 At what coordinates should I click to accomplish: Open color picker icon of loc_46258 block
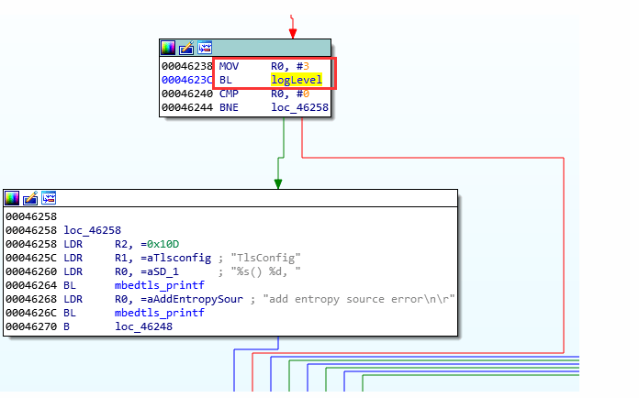pyautogui.click(x=12, y=198)
